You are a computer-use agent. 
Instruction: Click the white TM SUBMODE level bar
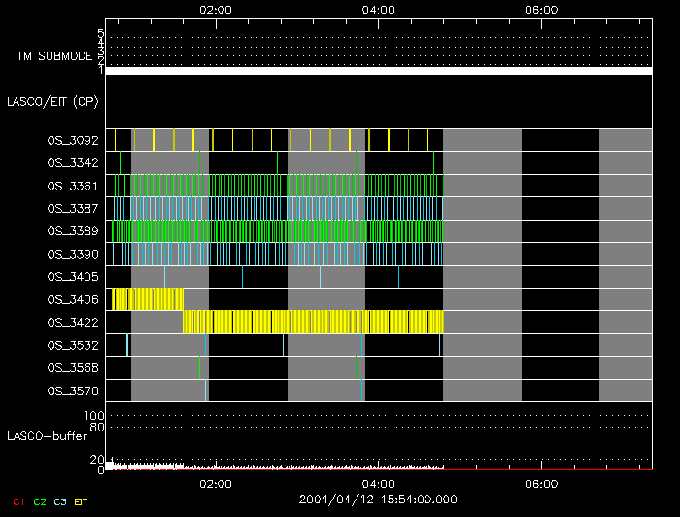click(378, 71)
